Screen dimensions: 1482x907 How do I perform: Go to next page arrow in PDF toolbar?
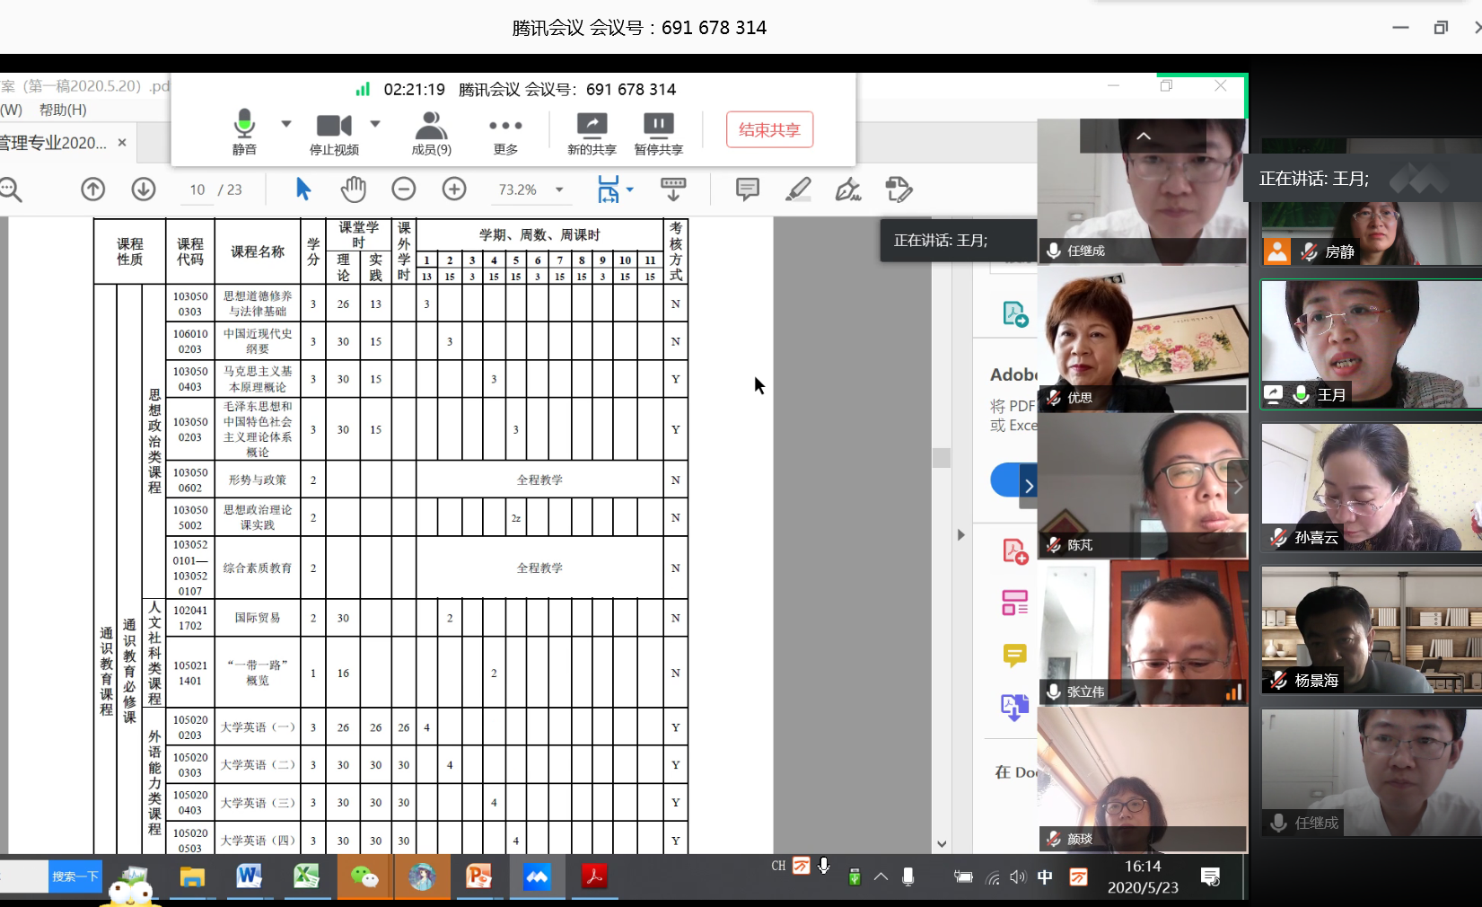click(144, 189)
